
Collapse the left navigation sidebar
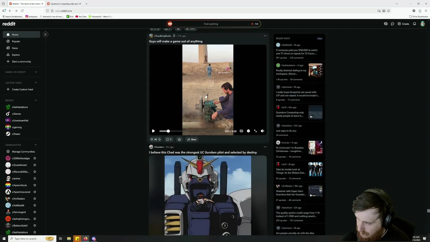coord(45,34)
